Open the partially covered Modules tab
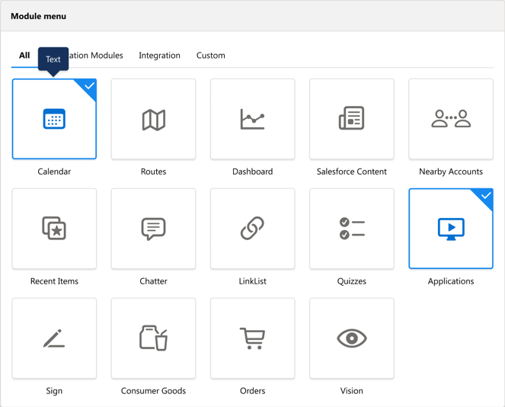Viewport: 505px width, 407px height. coord(96,56)
